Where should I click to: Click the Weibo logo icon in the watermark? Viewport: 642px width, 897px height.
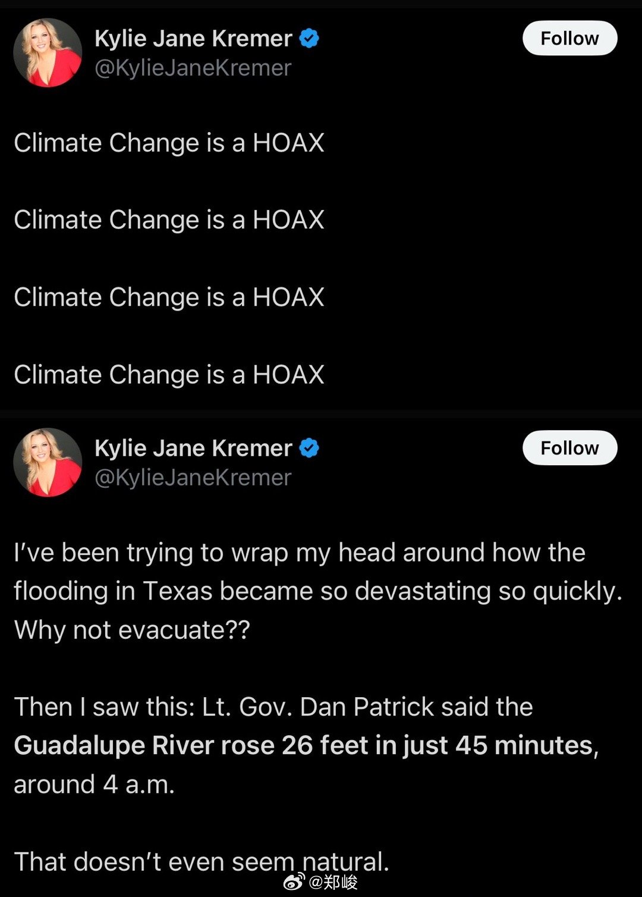click(294, 882)
